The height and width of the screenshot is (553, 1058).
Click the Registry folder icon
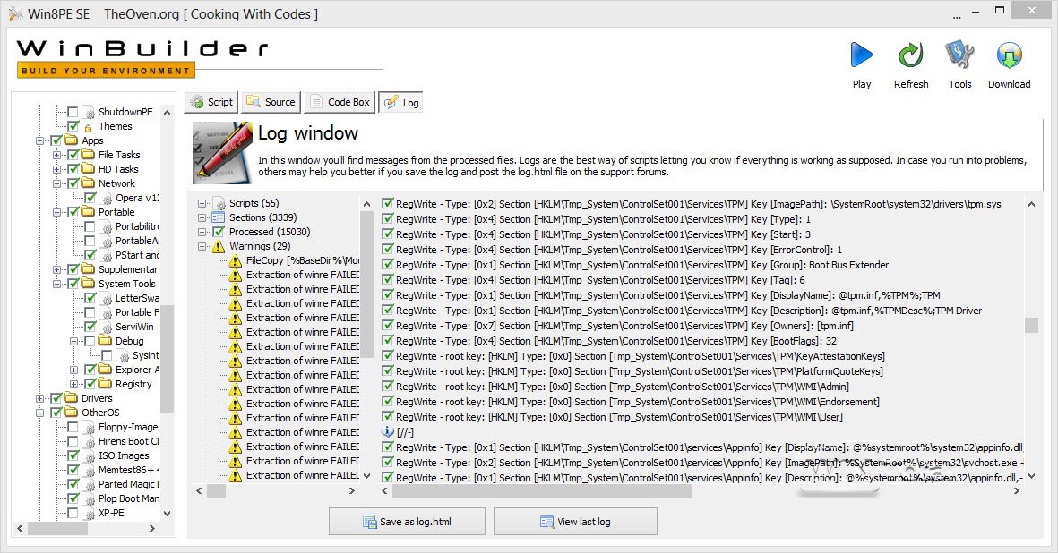105,383
